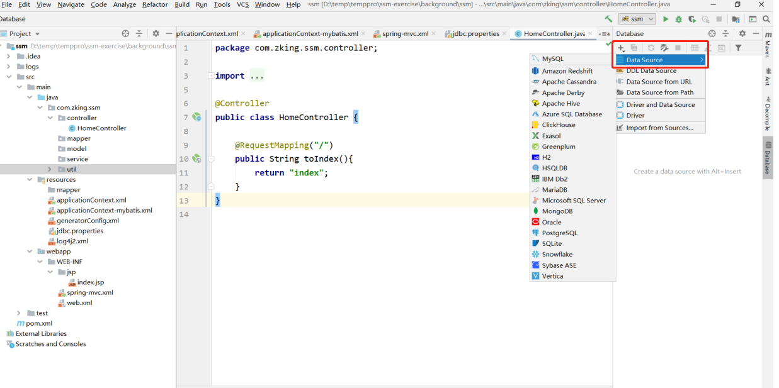Expand the logs folder

pos(9,67)
